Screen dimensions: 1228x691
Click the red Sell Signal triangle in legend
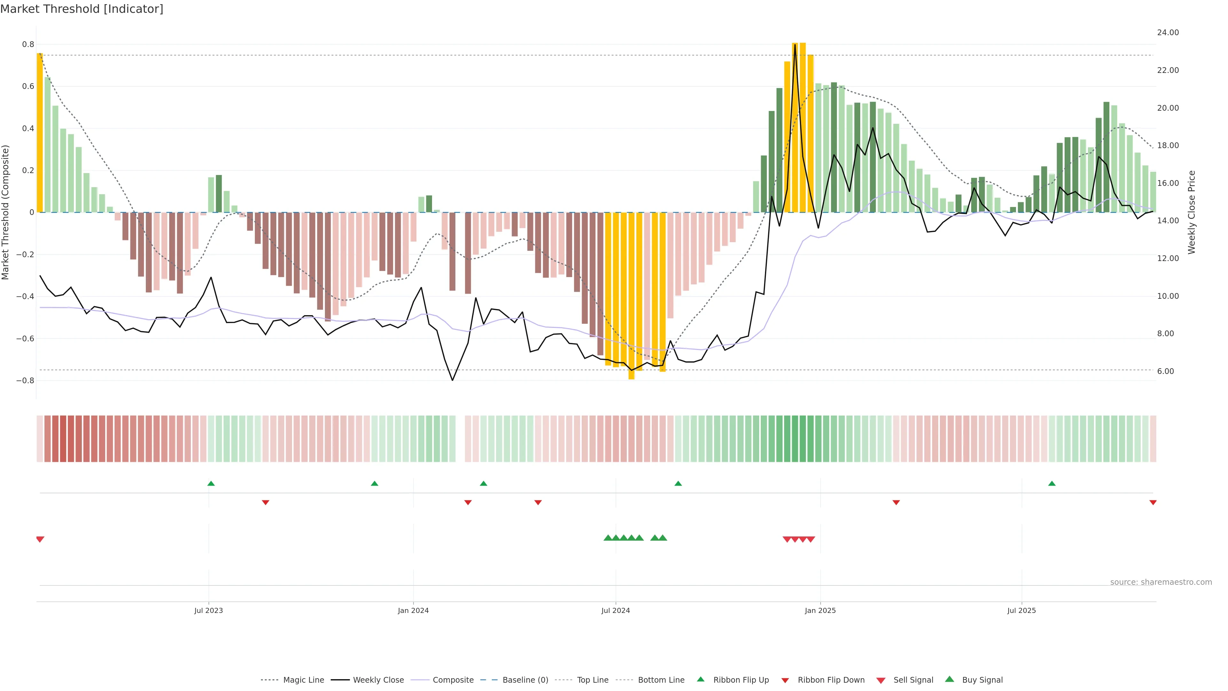point(881,680)
